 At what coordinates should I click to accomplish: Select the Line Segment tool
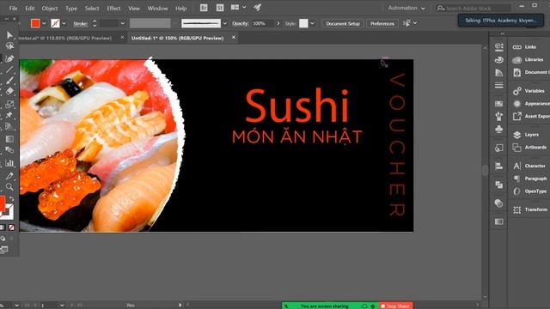coord(9,70)
